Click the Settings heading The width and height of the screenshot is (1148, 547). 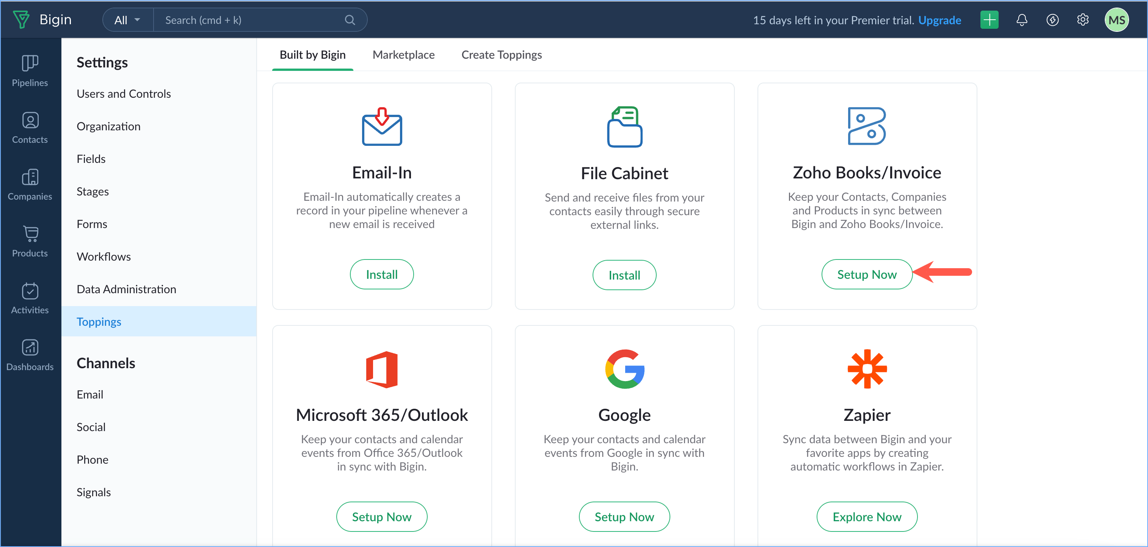[x=102, y=63]
